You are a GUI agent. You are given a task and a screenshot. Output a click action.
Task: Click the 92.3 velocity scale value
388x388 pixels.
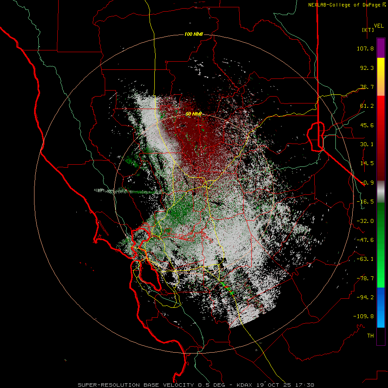367,68
